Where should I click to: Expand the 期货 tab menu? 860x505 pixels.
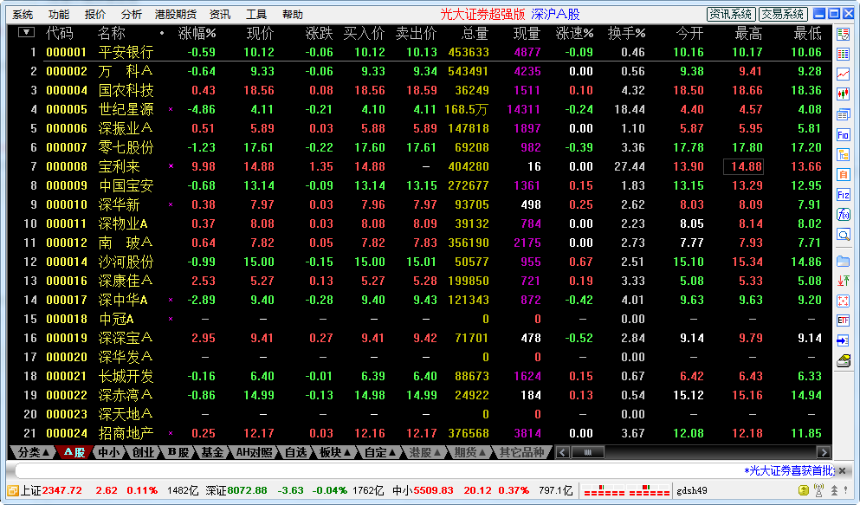pos(469,452)
